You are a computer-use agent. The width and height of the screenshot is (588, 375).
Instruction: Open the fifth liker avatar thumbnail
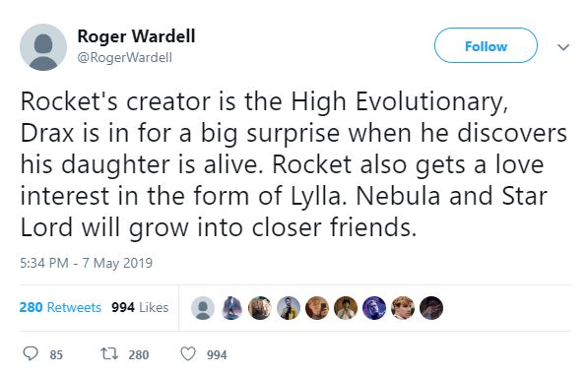317,308
